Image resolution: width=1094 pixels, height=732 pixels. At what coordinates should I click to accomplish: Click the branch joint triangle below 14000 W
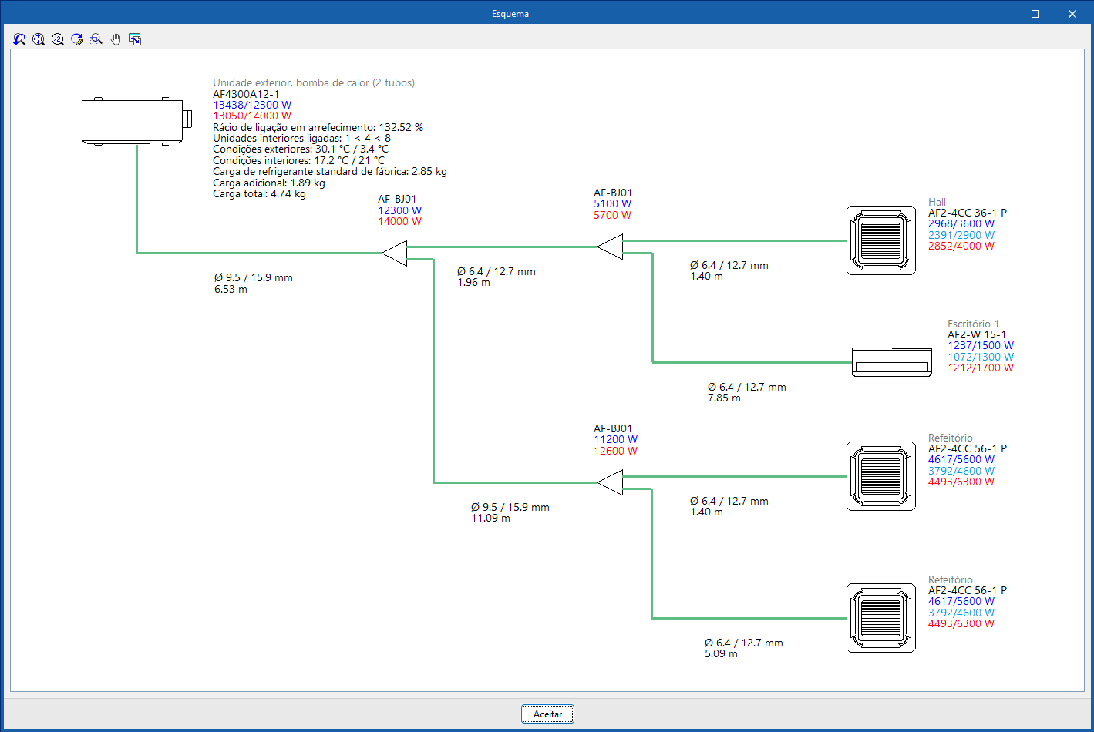point(394,253)
